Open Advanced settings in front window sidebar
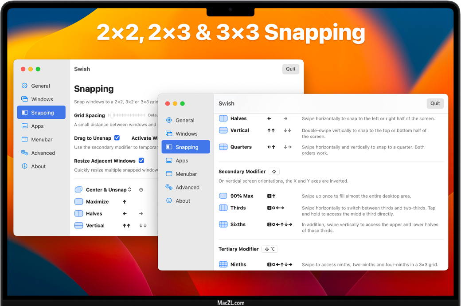Image resolution: width=461 pixels, height=306 pixels. point(187,188)
